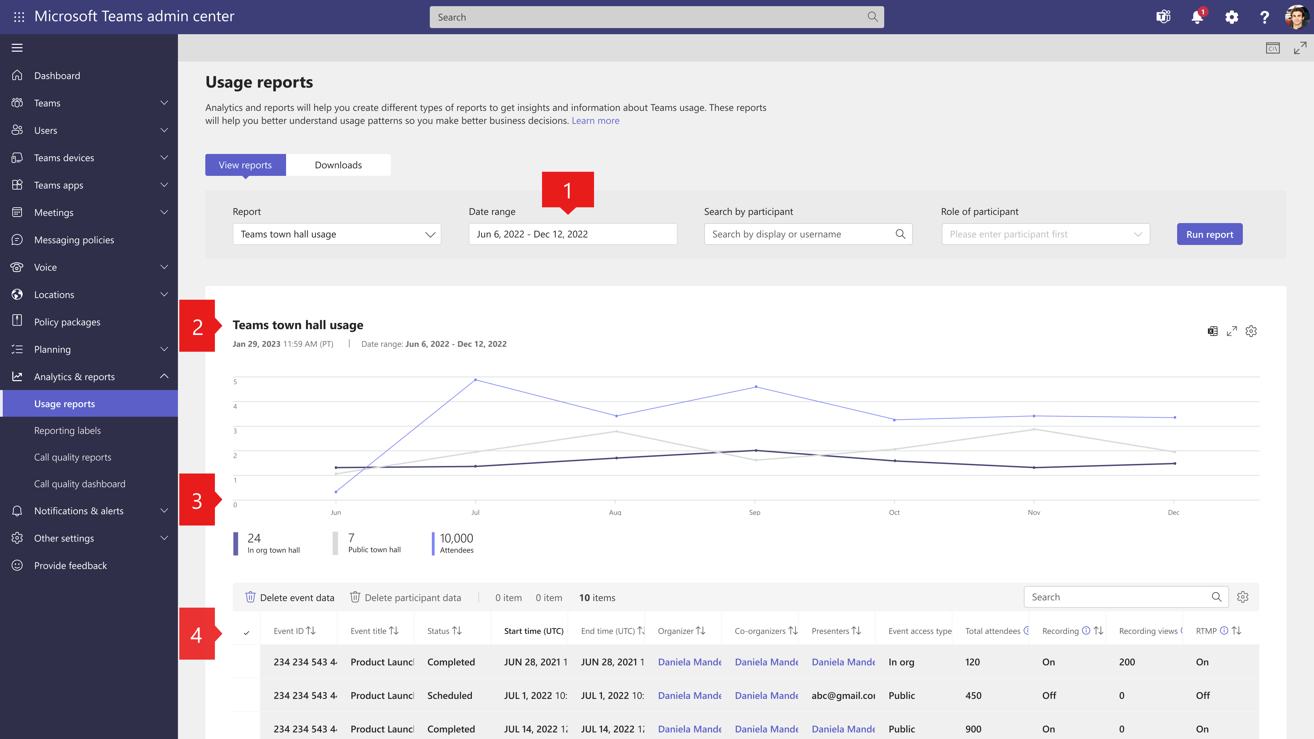Click the Run report button
Image resolution: width=1314 pixels, height=739 pixels.
pos(1209,234)
